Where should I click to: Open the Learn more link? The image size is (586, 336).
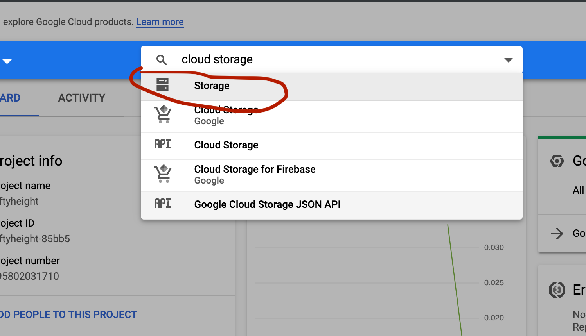tap(160, 22)
